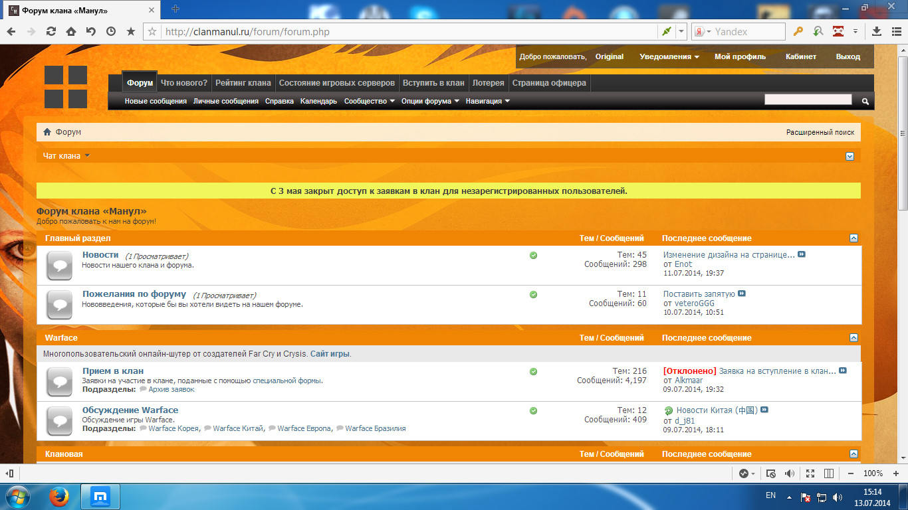Click the red ad blocker toolbar icon
This screenshot has height=510, width=908.
[x=838, y=31]
